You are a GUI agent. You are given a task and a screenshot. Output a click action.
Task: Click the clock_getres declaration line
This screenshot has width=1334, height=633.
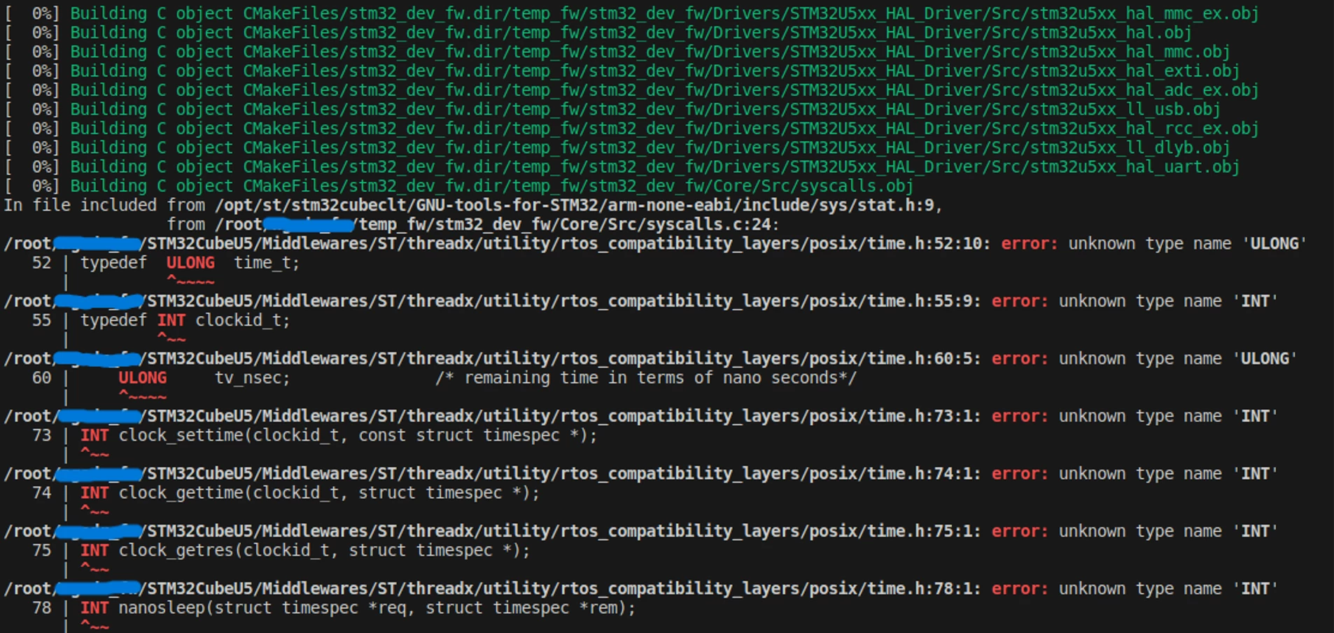pyautogui.click(x=305, y=550)
